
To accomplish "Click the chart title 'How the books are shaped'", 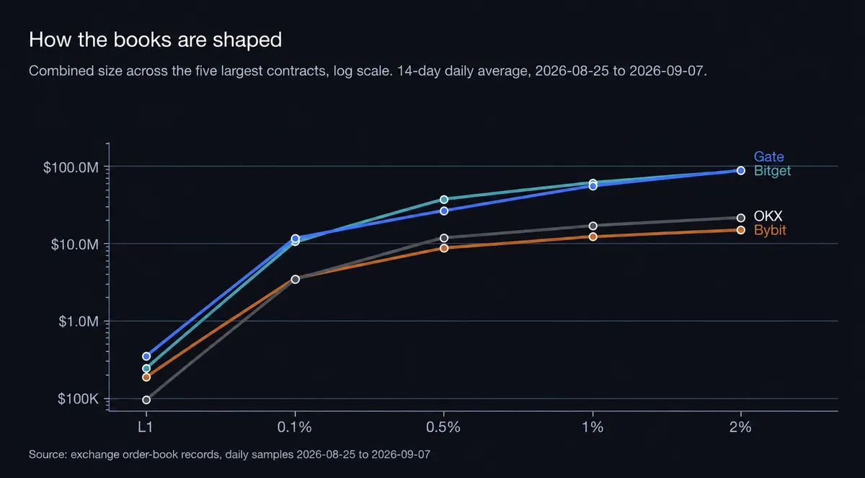I will coord(155,40).
